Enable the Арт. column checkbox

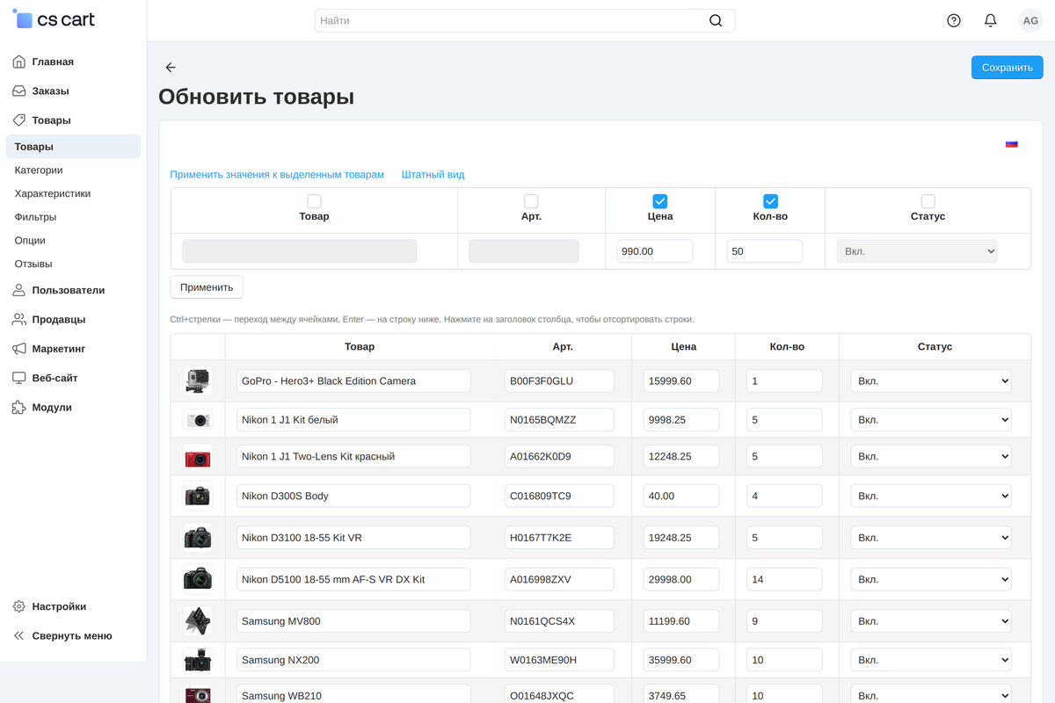click(531, 201)
